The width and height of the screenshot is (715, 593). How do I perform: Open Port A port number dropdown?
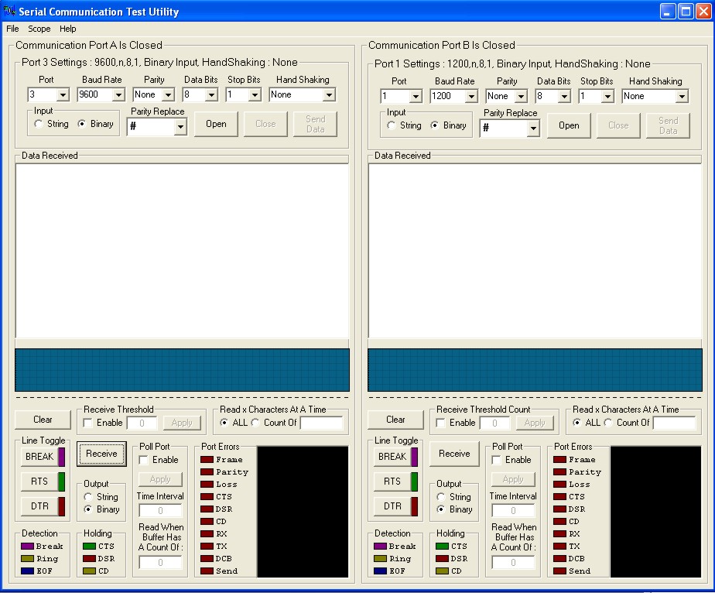63,95
